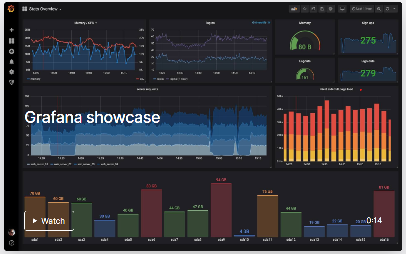Screen dimensions: 406x254
Task: Click the Grafana logo in sidebar
Action: pyautogui.click(x=11, y=9)
